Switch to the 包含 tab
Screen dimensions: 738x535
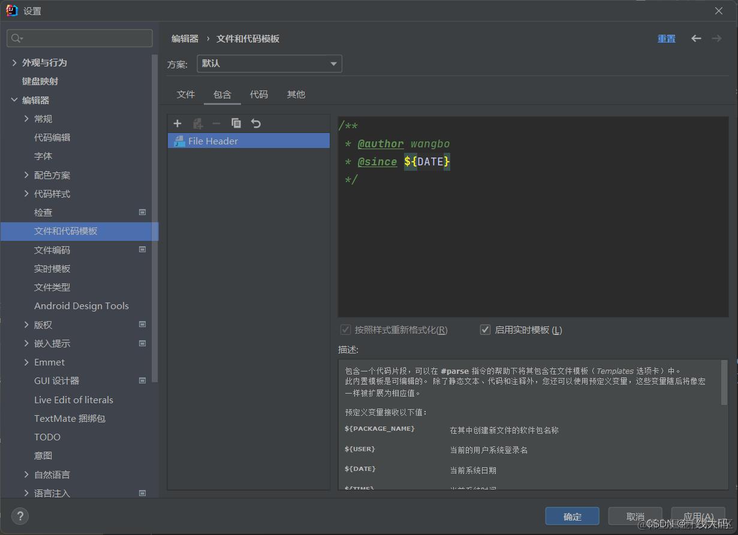point(222,94)
